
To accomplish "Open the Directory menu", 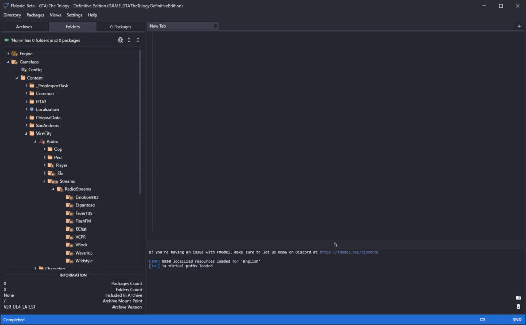I will (12, 15).
